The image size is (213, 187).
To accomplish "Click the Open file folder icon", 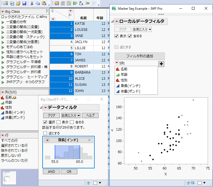I will point(18,3).
